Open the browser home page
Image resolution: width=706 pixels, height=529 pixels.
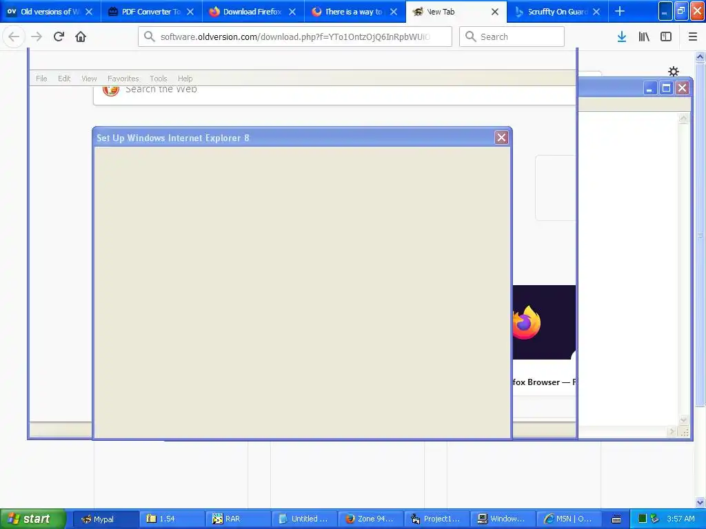coord(81,37)
